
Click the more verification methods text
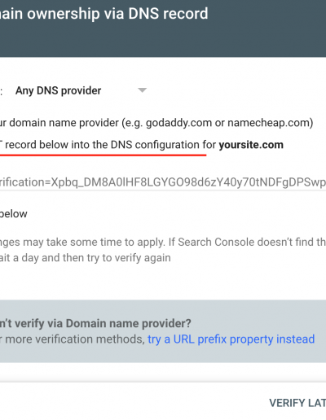pos(75,339)
